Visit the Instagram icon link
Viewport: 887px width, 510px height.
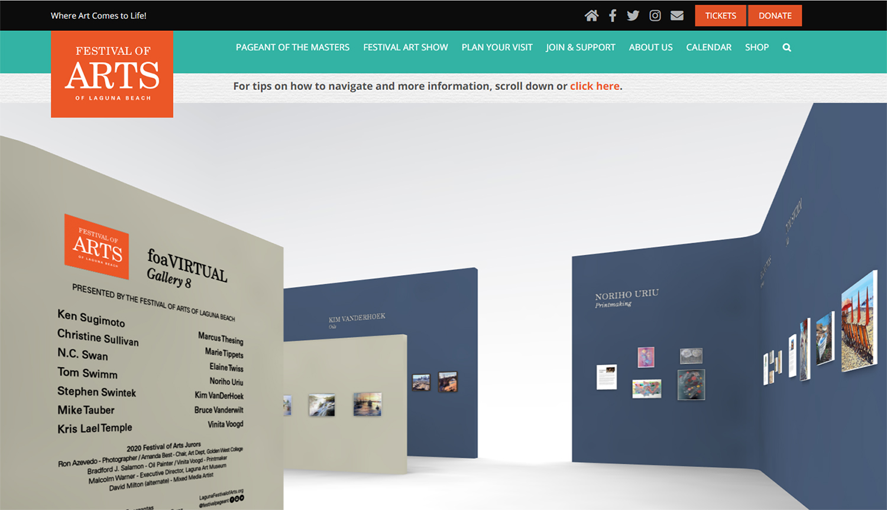coord(655,16)
